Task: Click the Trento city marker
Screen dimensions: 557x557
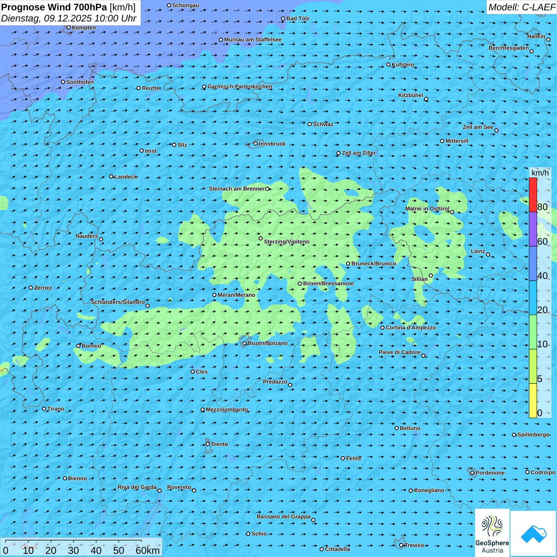Action: 208,444
